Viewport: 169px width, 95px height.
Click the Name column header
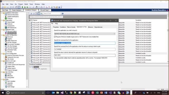pos(35,20)
